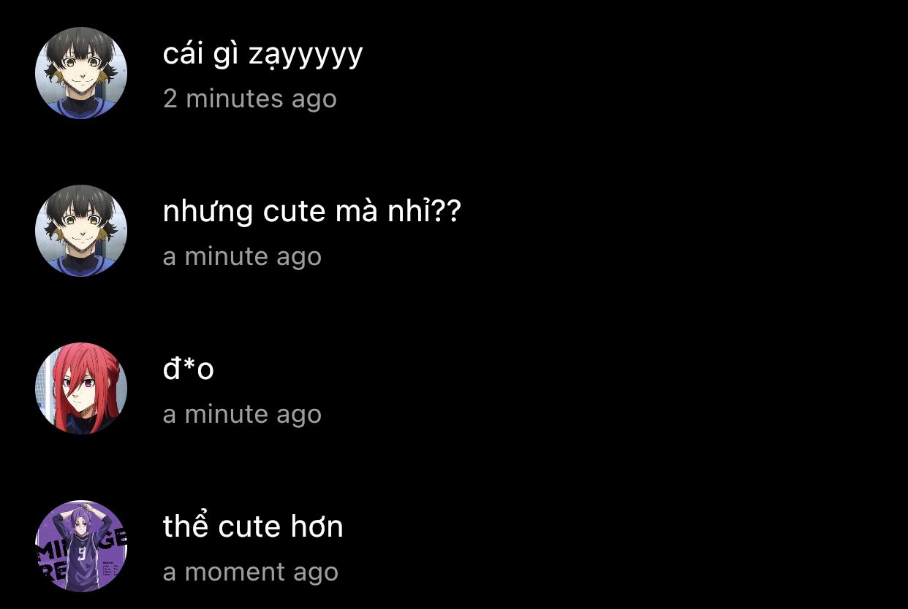Screen dimensions: 908x609
Task: Select the comment "đ*o"
Action: [x=188, y=369]
